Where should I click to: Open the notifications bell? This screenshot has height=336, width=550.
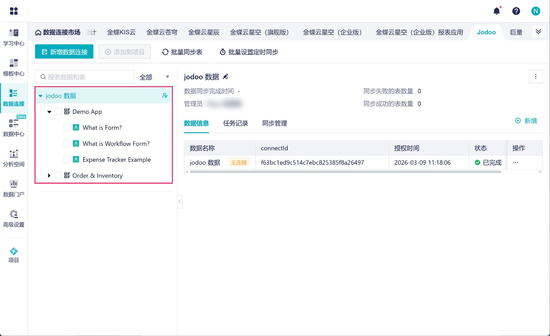click(x=497, y=11)
